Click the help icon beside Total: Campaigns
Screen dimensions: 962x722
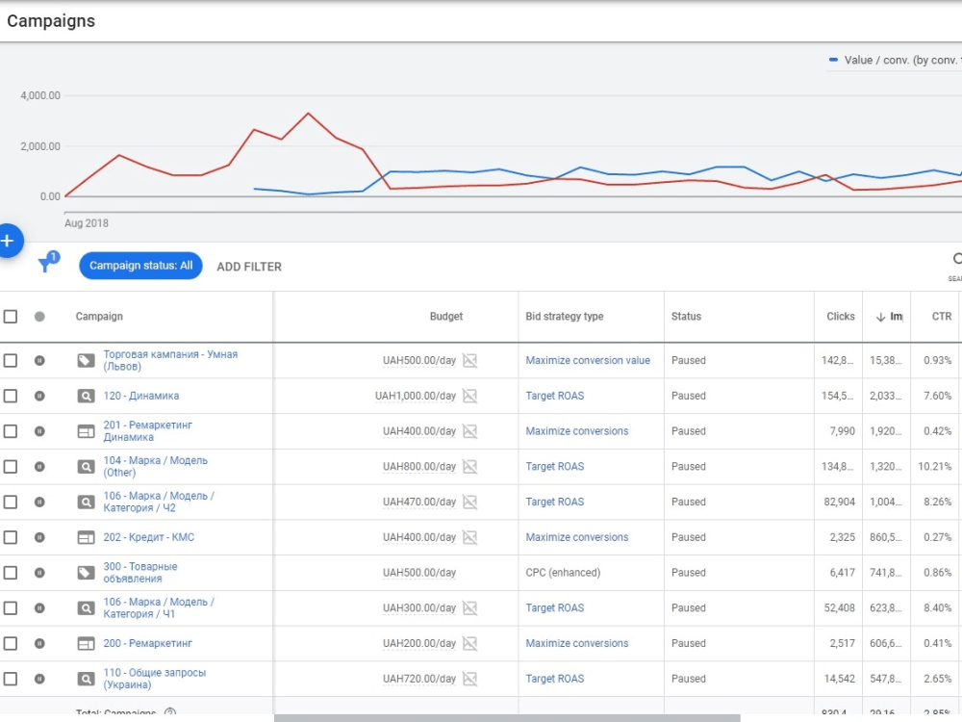(170, 712)
